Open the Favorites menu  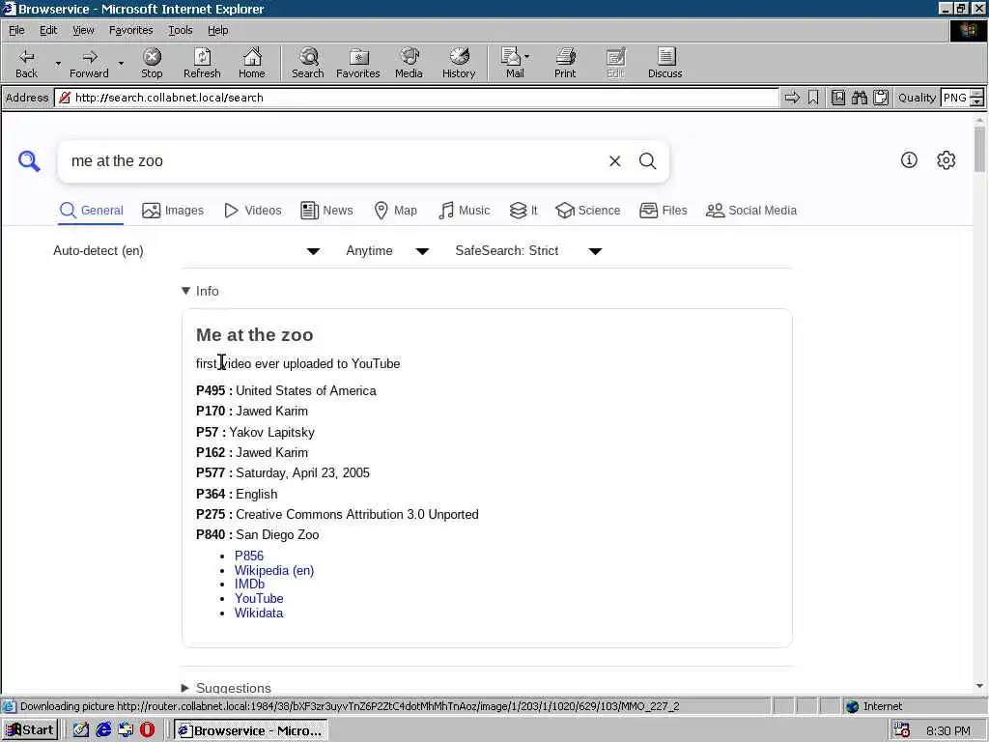(130, 30)
